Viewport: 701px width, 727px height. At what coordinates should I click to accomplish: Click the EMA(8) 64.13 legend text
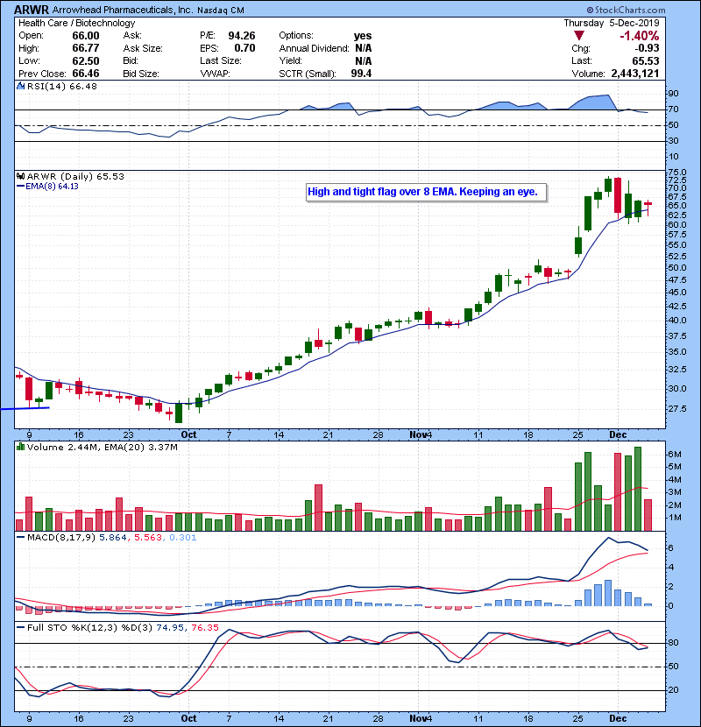point(52,187)
